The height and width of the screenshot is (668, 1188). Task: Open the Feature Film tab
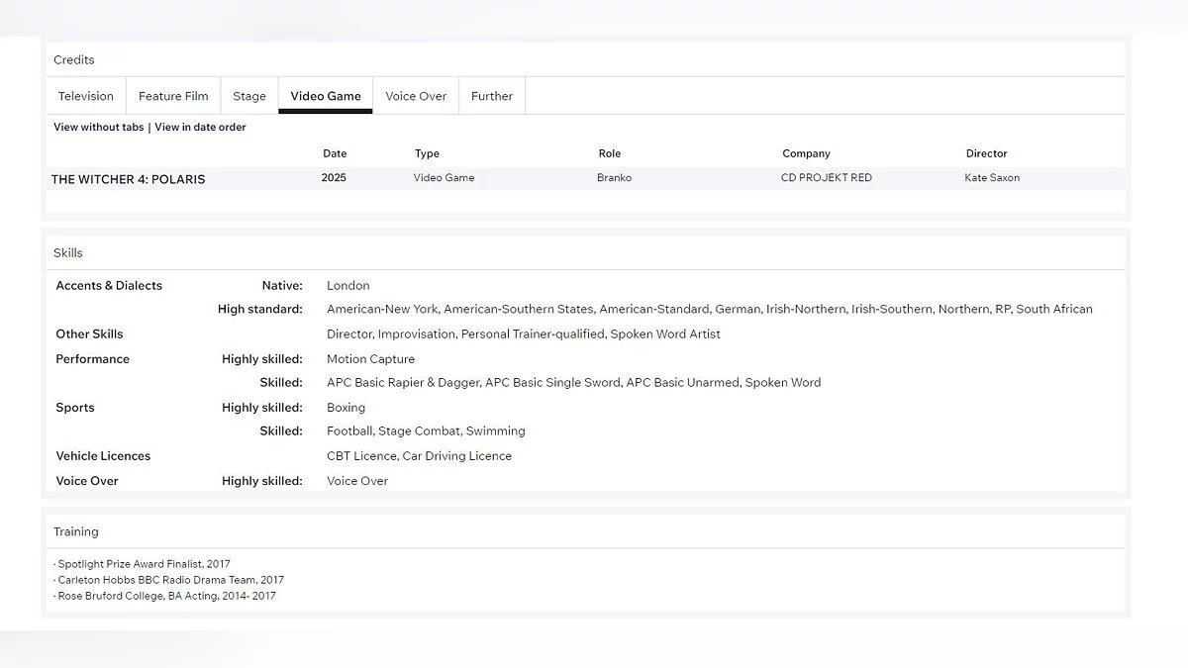173,96
